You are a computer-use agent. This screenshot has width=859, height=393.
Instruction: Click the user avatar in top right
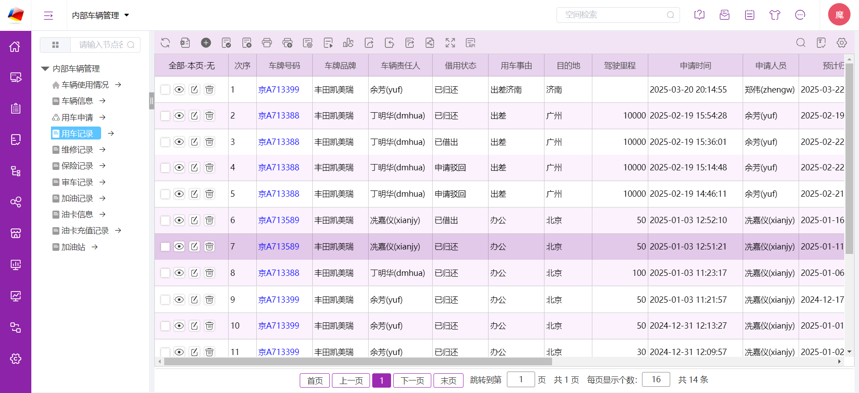point(839,15)
